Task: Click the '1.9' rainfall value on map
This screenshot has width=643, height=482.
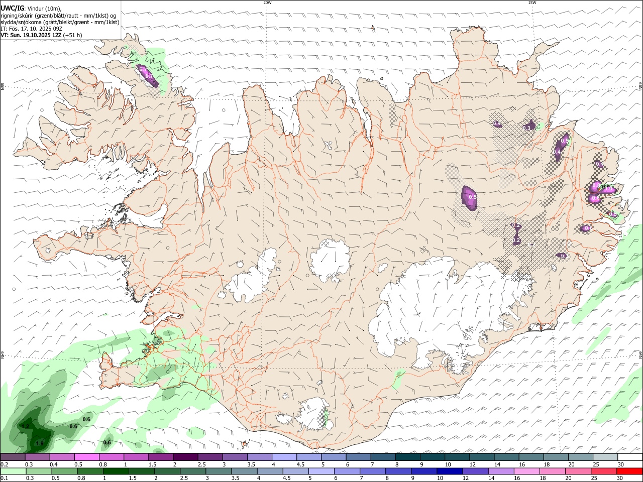Action: tap(40, 443)
